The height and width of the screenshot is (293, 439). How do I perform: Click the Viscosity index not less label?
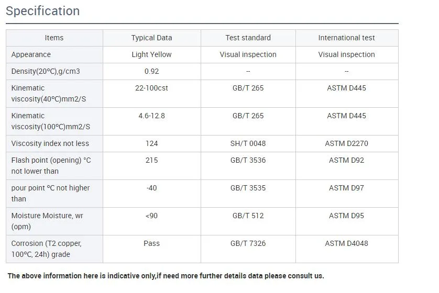[x=50, y=143]
